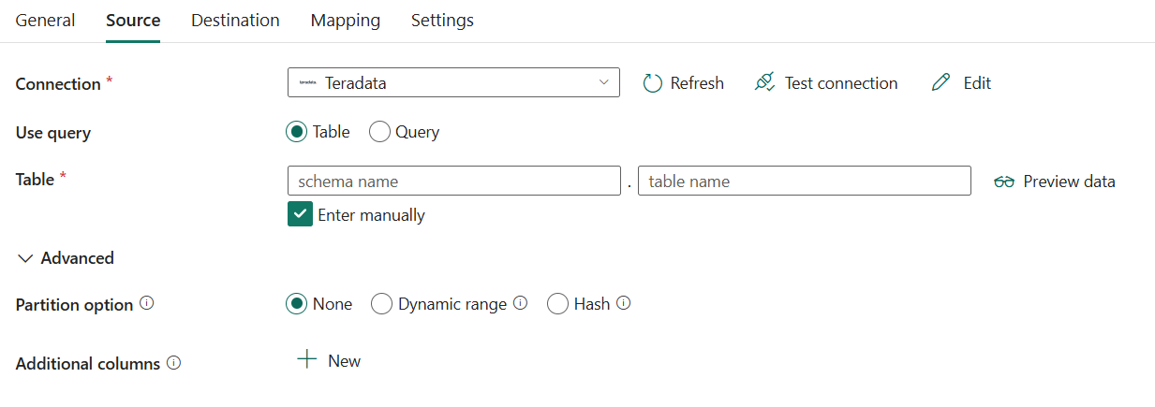Select the Hash partition option
Screen dimensions: 1155x407
click(x=557, y=304)
